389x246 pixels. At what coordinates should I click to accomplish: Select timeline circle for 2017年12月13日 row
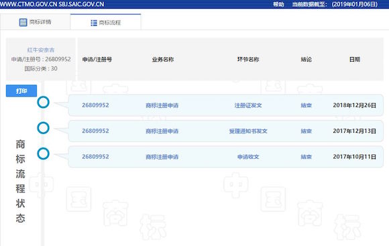(43, 128)
